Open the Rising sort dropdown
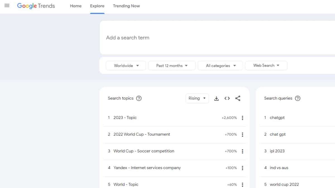Screen dimensions: 335x188 (x=197, y=98)
